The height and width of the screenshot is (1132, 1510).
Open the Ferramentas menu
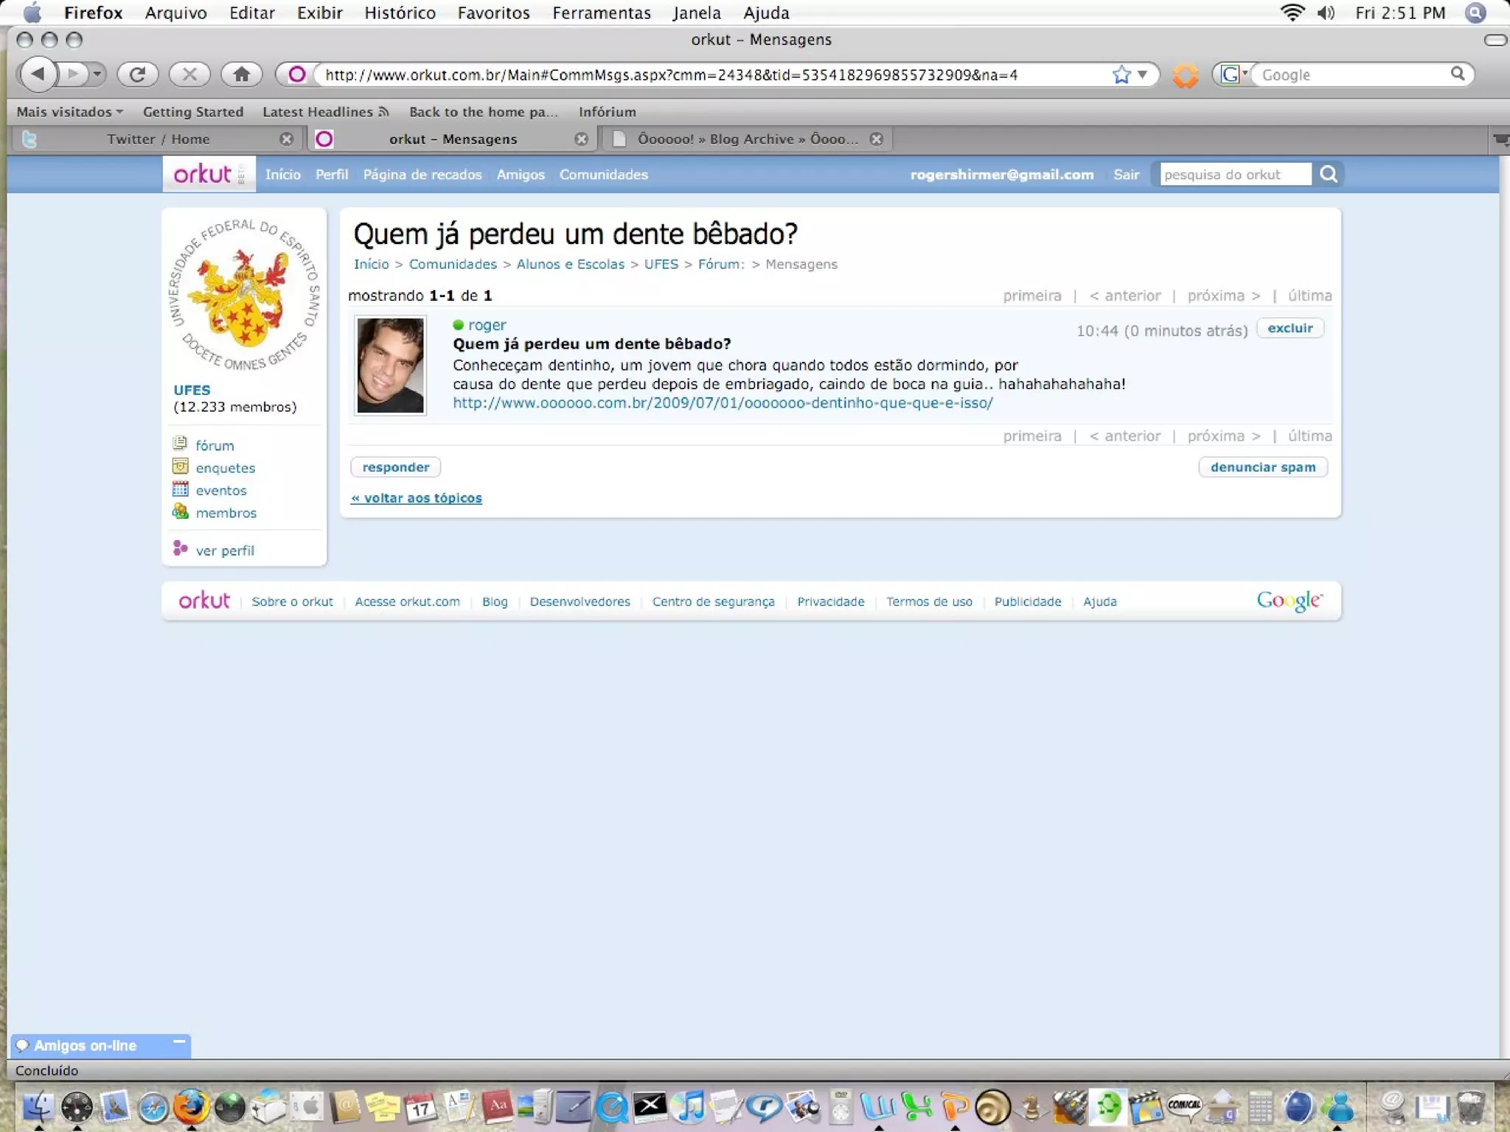pos(601,13)
